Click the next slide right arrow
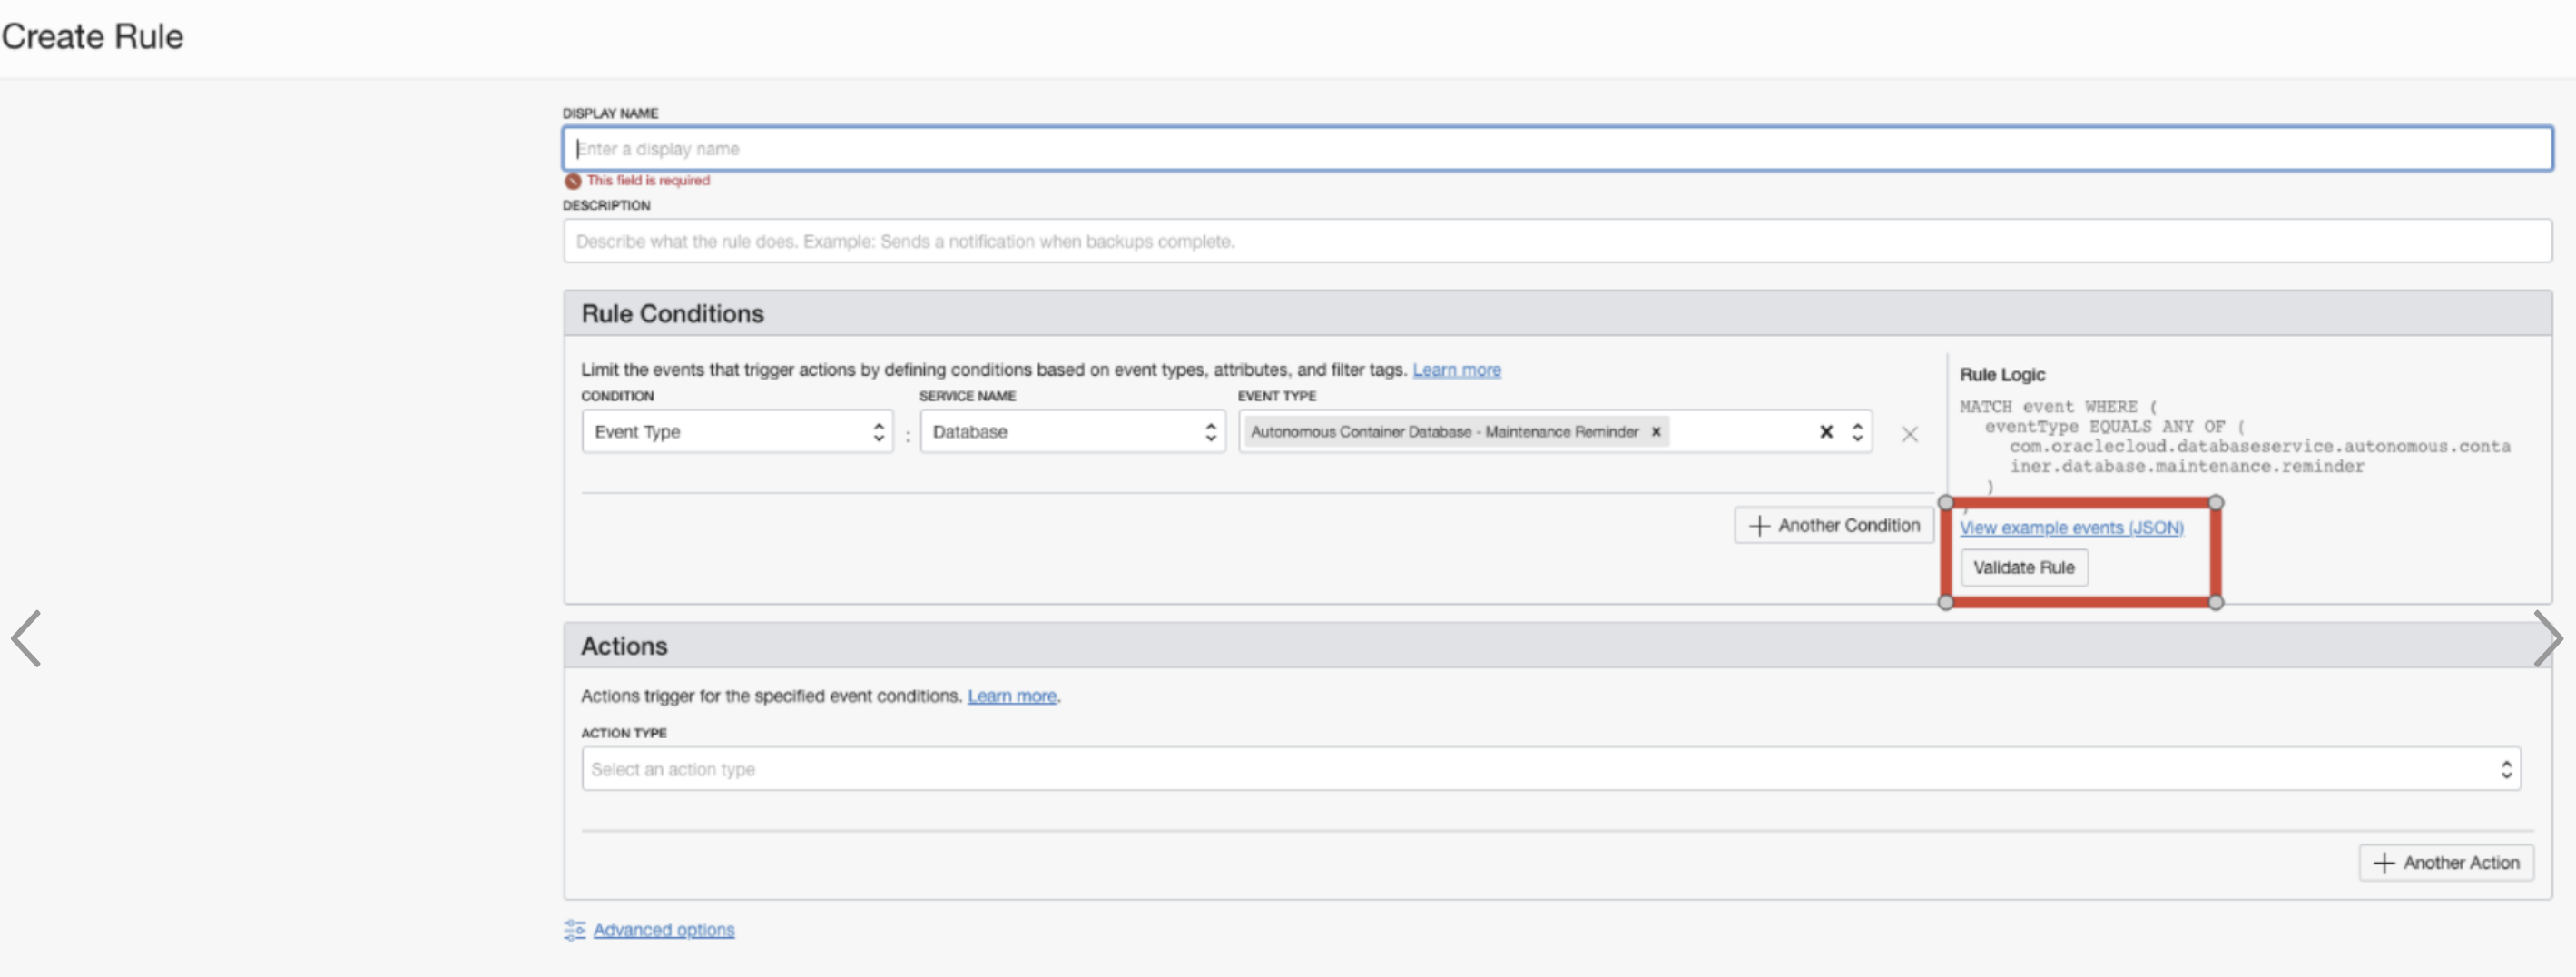Viewport: 2576px width, 977px height. click(2546, 638)
